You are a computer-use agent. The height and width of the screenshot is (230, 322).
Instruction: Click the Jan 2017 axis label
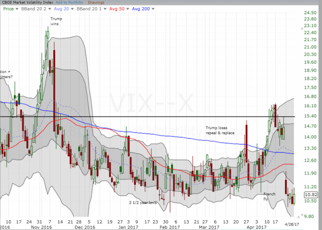128,227
